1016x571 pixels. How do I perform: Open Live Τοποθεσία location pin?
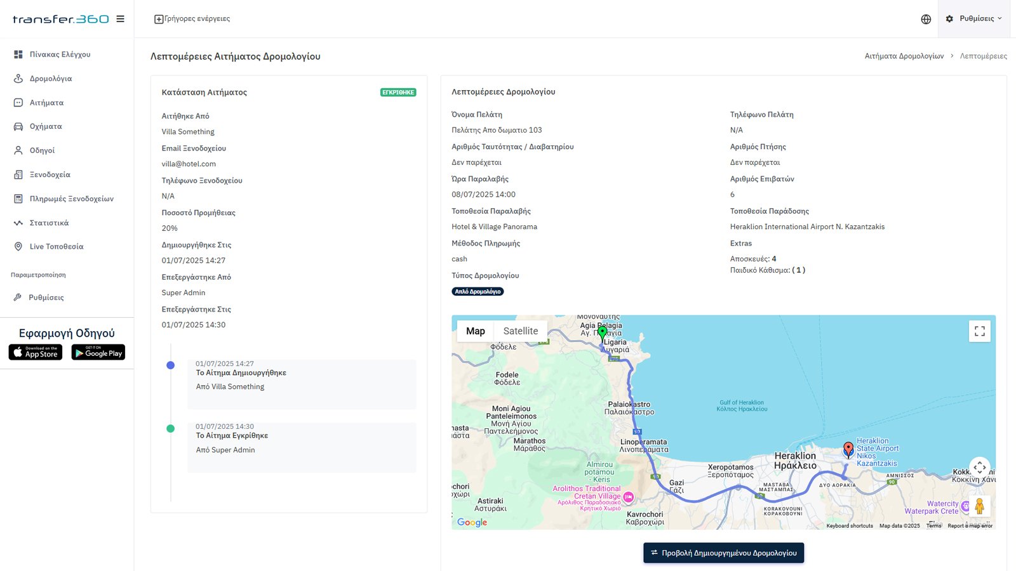click(18, 247)
